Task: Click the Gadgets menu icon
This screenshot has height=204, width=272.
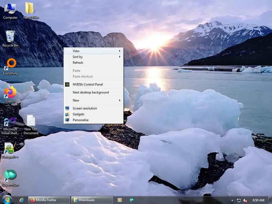Action: 67,114
